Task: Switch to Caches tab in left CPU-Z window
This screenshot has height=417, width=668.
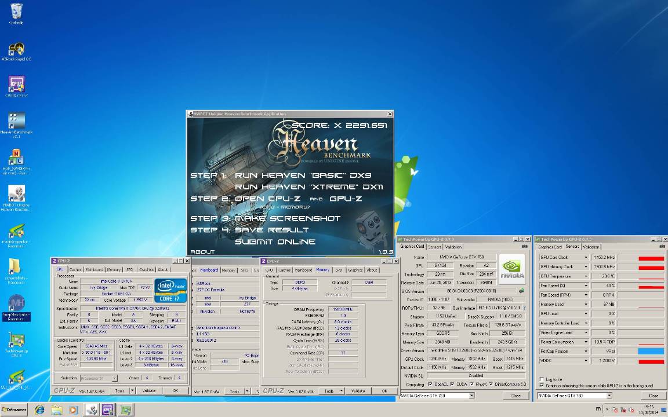Action: 75,269
